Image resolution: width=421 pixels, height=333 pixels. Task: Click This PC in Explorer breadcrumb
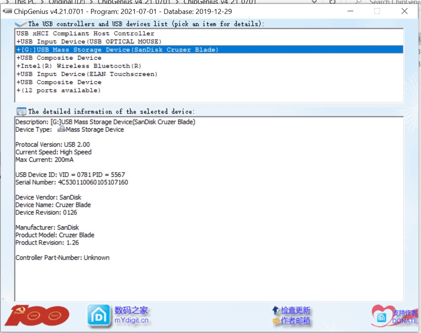(25, 2)
